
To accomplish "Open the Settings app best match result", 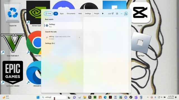I will 63,25.
